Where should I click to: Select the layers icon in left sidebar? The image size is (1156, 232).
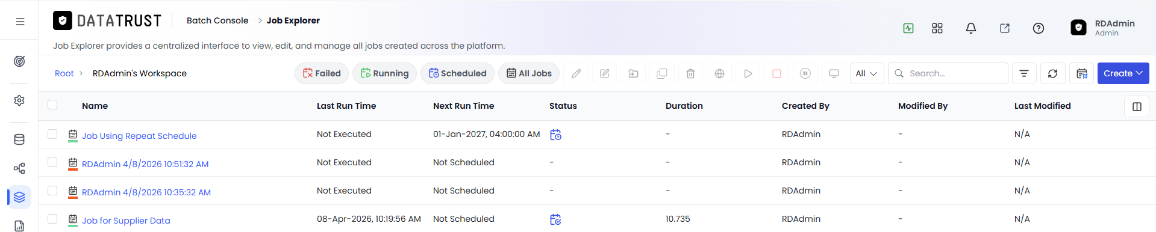coord(19,197)
